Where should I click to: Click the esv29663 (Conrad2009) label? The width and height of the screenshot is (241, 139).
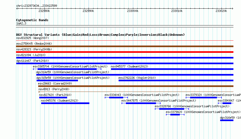point(55,83)
